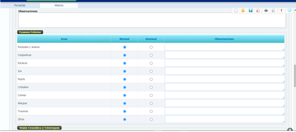Image resolution: width=296 pixels, height=132 pixels.
Task: Click the new blank document icon
Action: (x=236, y=11)
